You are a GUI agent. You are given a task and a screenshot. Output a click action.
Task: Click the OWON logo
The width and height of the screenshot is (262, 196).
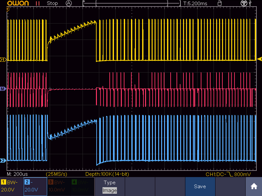click(18, 3)
